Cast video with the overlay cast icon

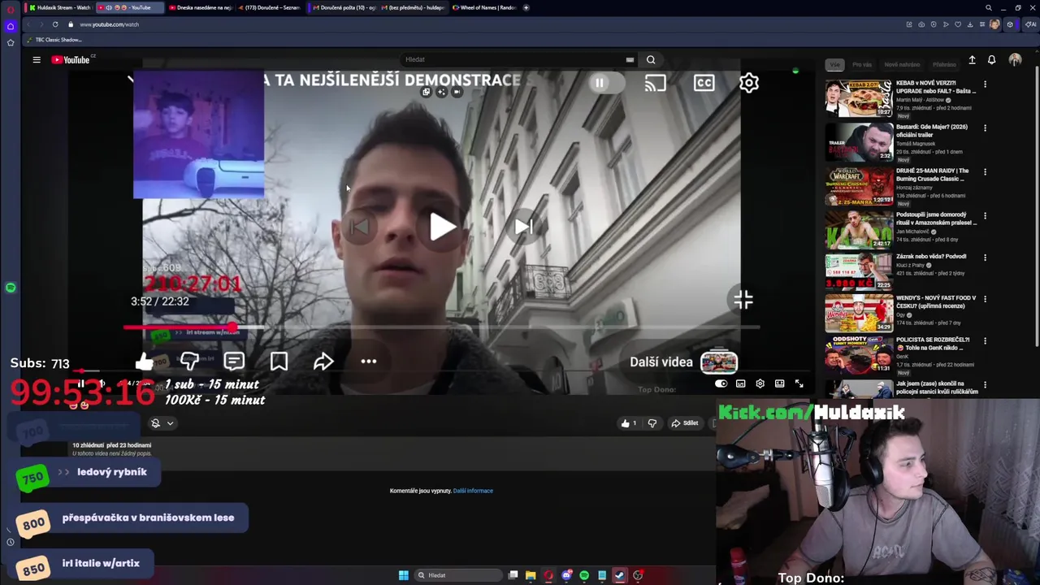655,83
